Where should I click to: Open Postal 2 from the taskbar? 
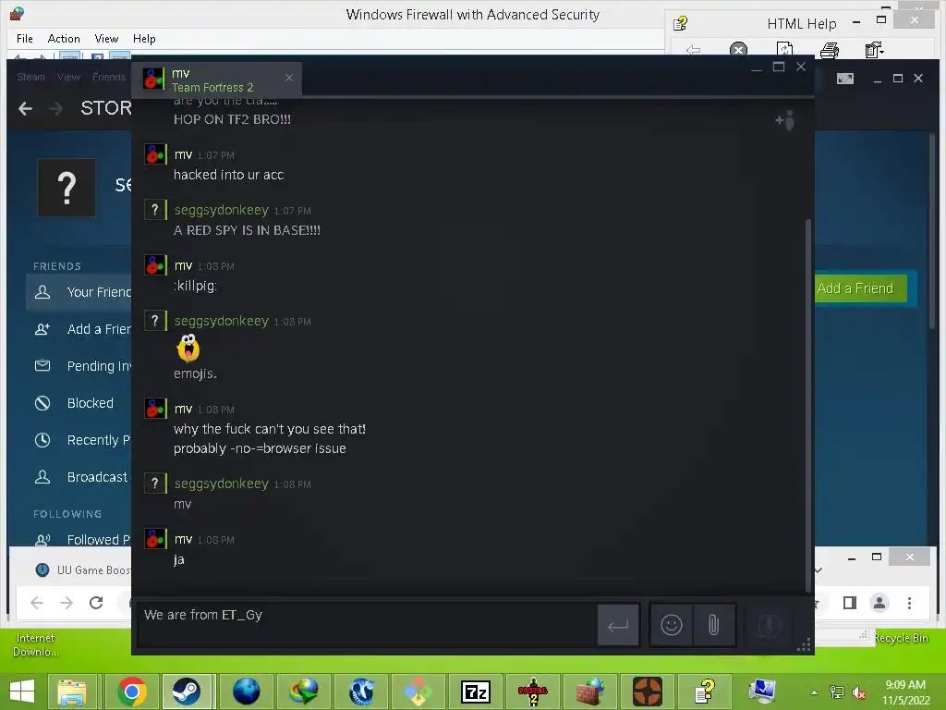click(x=533, y=692)
